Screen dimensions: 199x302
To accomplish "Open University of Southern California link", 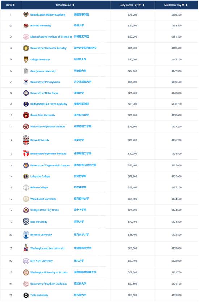I will [48, 284].
